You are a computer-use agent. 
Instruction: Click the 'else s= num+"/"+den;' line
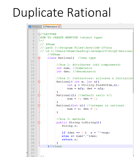[79, 136]
